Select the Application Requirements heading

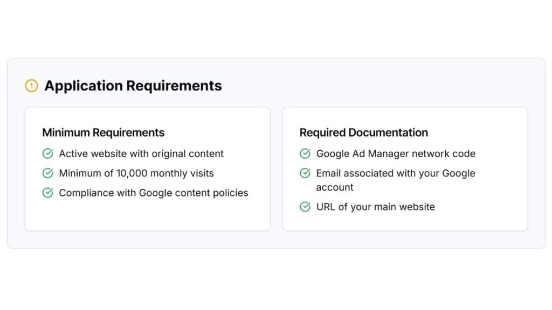[133, 86]
